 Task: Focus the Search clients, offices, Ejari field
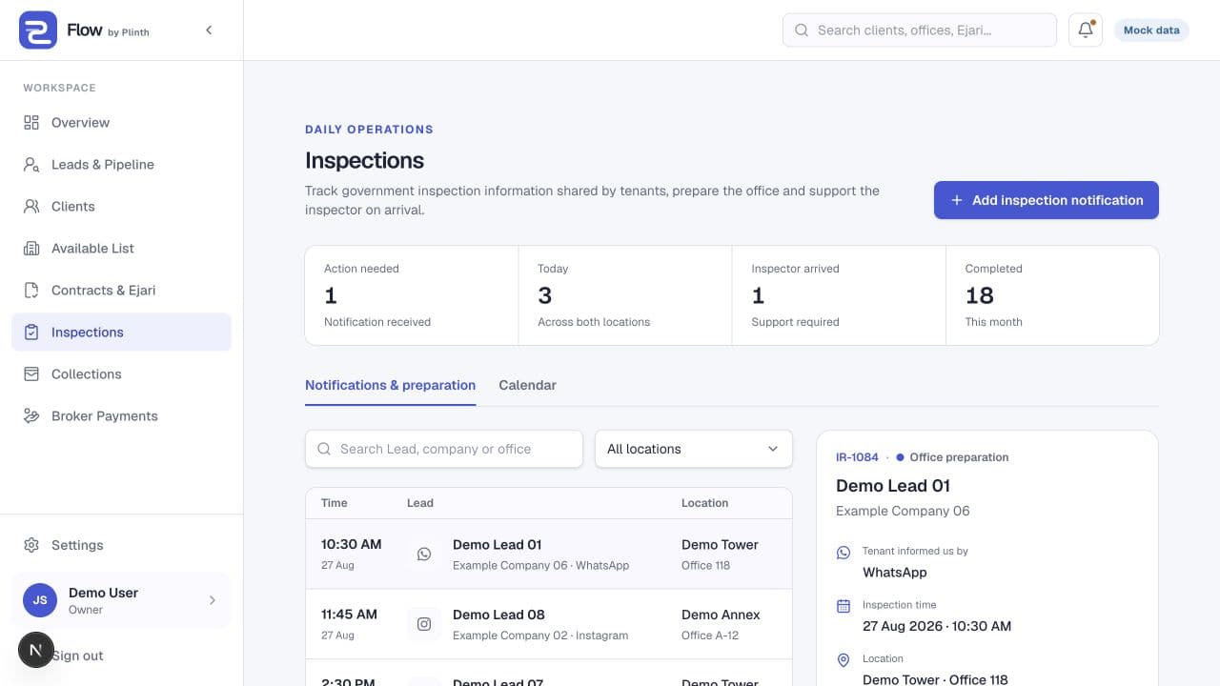click(x=920, y=30)
